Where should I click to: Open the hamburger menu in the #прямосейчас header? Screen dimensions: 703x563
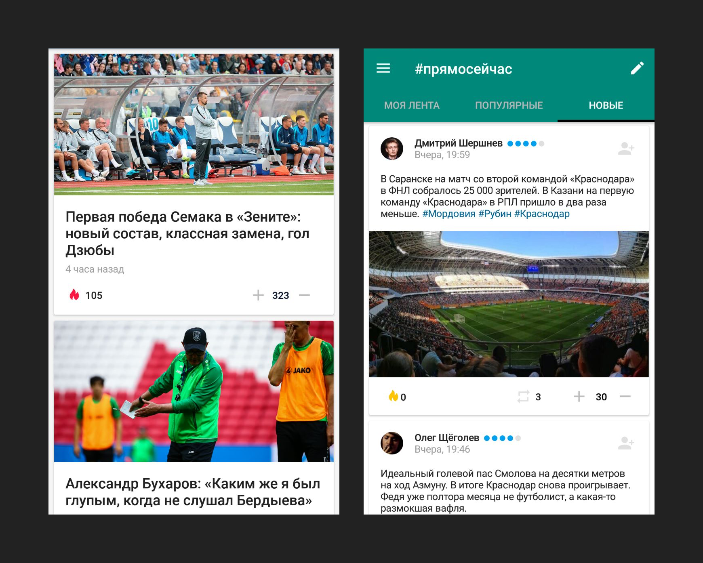point(383,68)
